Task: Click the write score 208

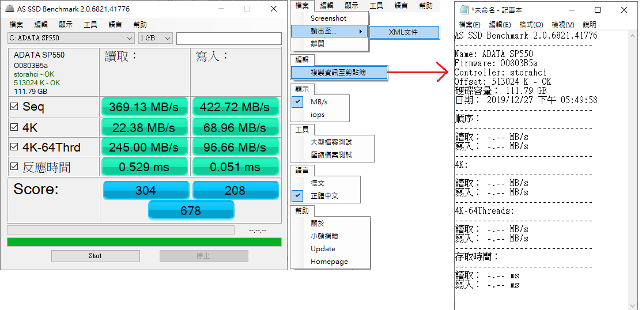Action: [x=236, y=190]
